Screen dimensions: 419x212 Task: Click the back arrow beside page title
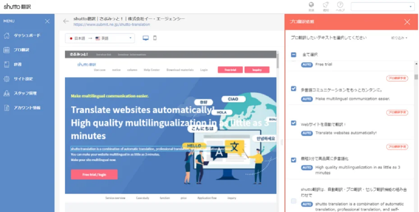66,21
